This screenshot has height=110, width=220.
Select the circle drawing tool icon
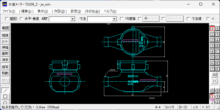pos(5,102)
